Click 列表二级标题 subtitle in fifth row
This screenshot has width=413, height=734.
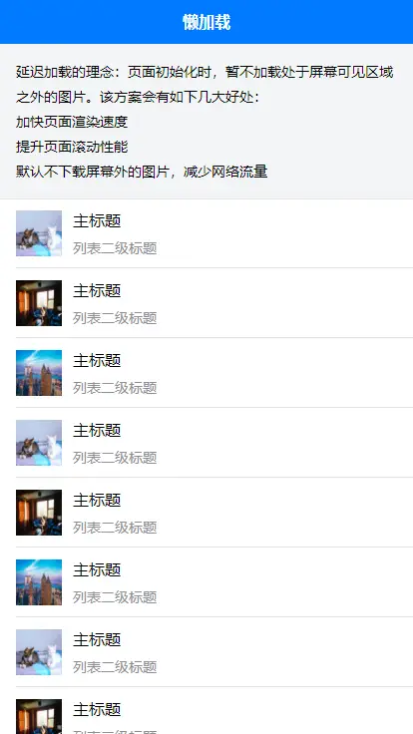point(115,528)
